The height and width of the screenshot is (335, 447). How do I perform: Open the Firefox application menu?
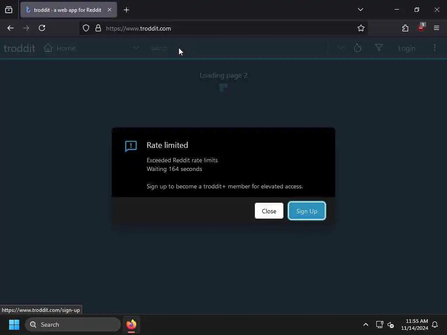coord(437,28)
